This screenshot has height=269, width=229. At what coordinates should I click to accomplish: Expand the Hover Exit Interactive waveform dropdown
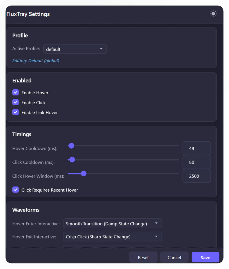click(x=112, y=237)
